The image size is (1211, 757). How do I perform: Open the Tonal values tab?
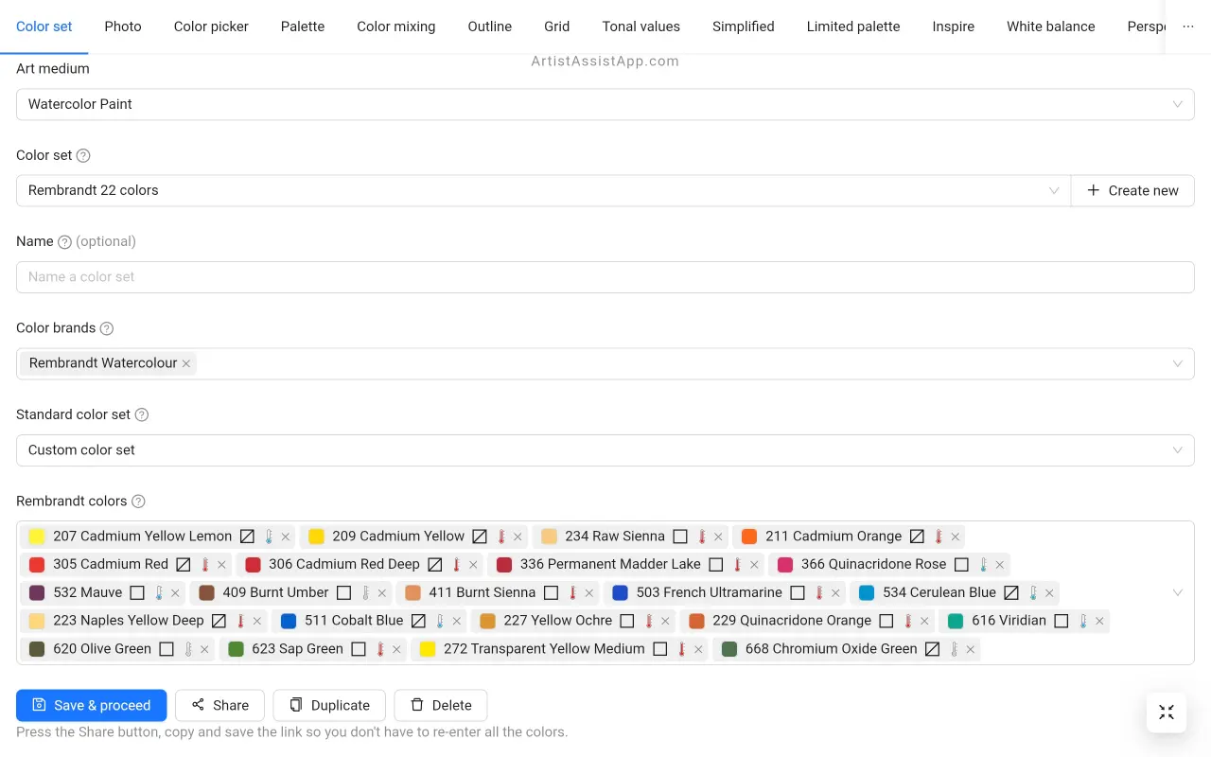tap(641, 26)
